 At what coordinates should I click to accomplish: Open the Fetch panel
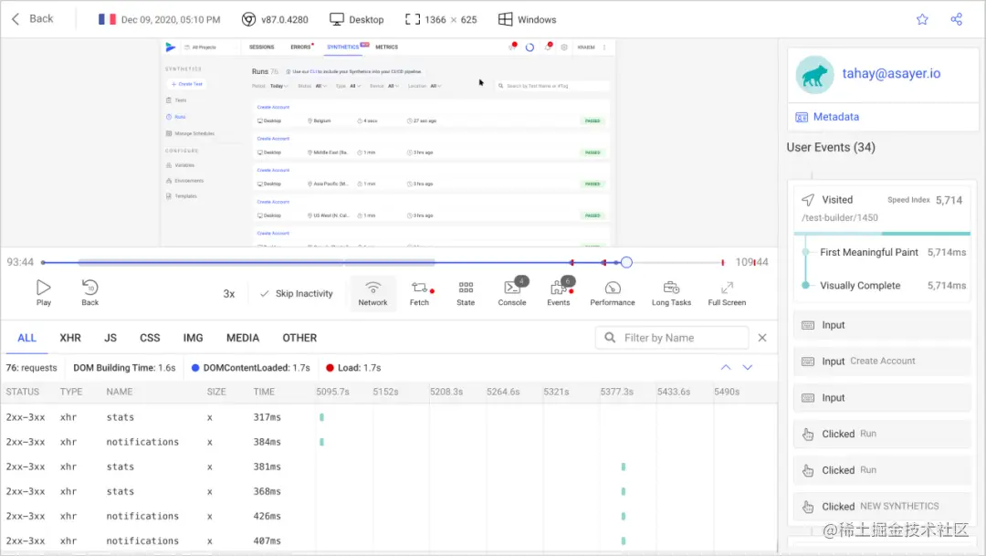(x=419, y=293)
